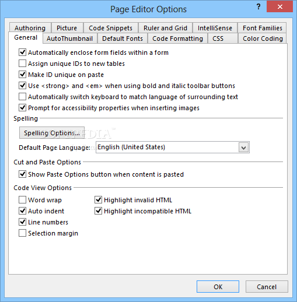Toggle prompt for accessibility properties checkbox
This screenshot has width=297, height=302.
(x=22, y=108)
